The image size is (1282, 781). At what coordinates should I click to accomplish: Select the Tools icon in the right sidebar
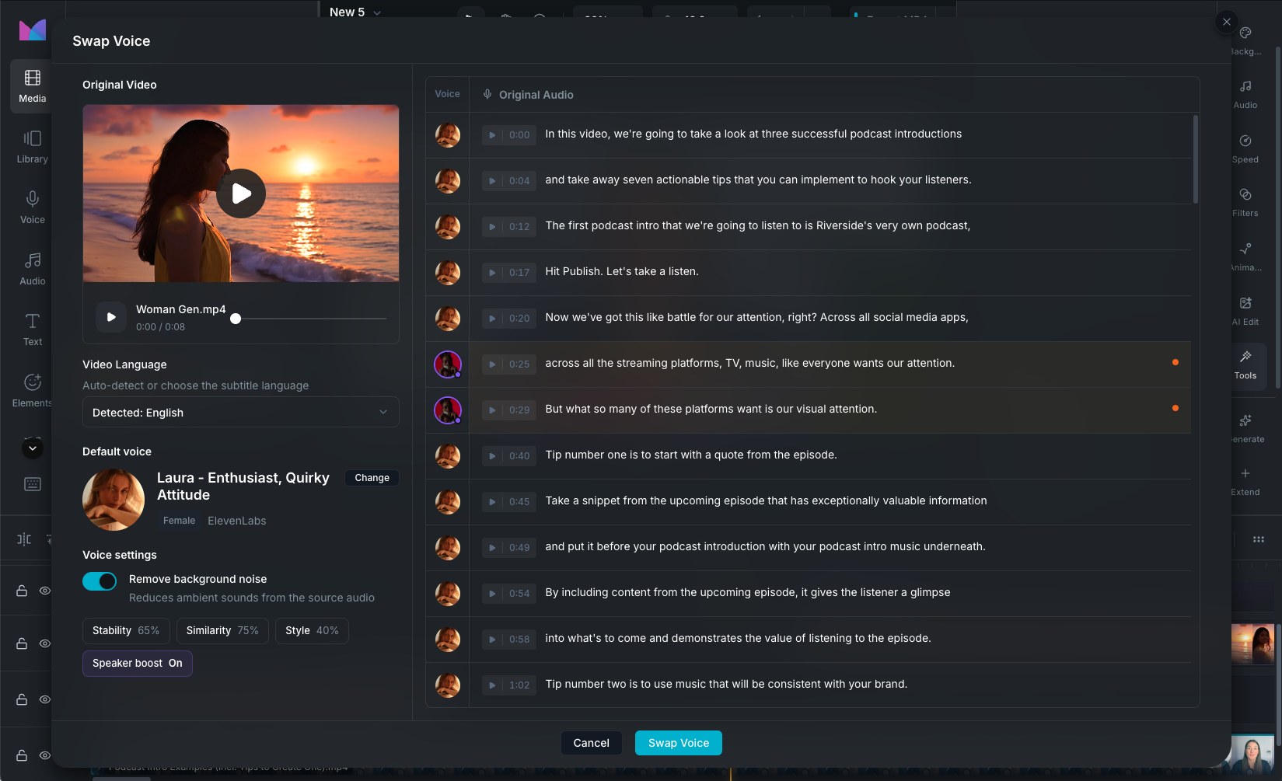pos(1245,365)
